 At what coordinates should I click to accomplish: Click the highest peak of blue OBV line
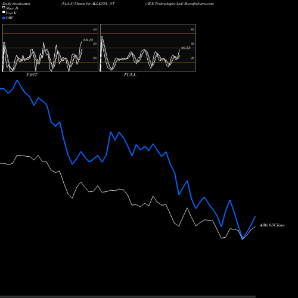point(17,80)
